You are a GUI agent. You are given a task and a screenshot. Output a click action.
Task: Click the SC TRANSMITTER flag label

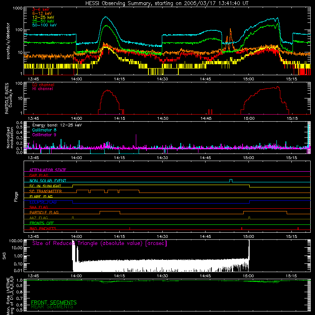45,191
